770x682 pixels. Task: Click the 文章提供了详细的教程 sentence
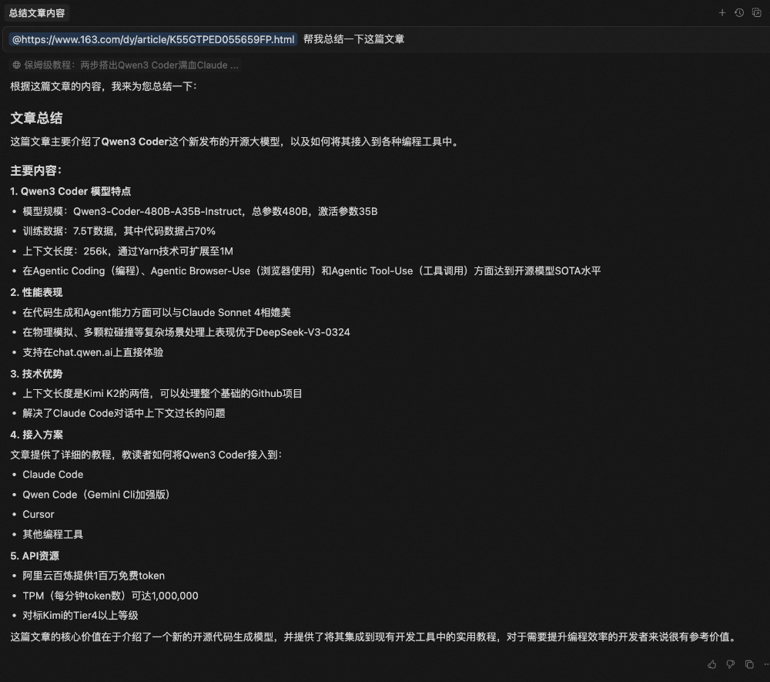pos(146,455)
